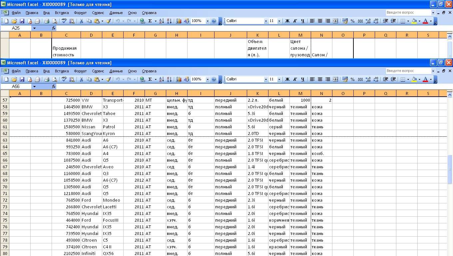The image size is (453, 256).
Task: Open the A25 name box dropdown in back window
Action: tap(34, 28)
